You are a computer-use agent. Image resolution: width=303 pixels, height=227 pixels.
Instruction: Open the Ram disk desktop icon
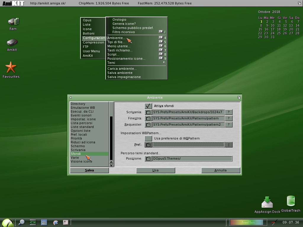13,22
